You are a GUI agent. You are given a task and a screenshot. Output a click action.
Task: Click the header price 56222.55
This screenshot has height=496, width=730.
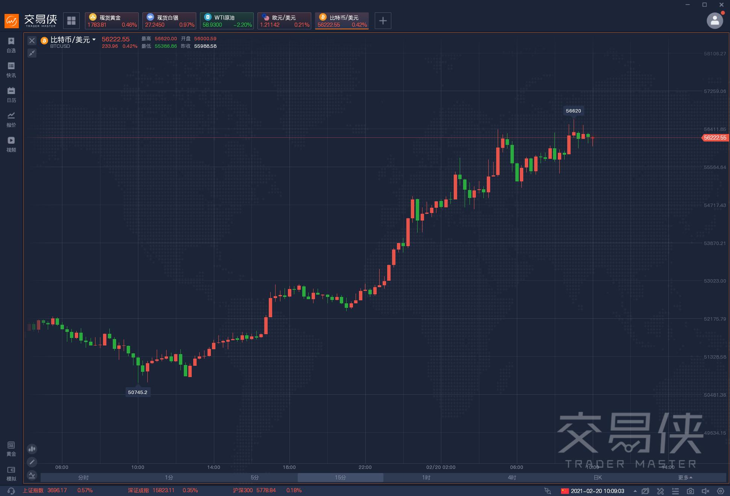coord(116,39)
